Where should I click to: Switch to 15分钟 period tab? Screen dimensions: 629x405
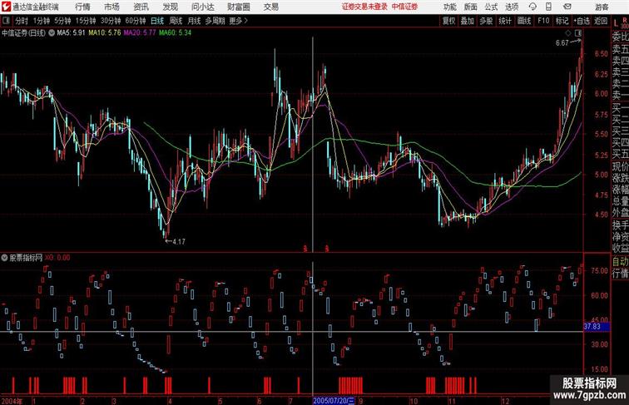(x=86, y=21)
